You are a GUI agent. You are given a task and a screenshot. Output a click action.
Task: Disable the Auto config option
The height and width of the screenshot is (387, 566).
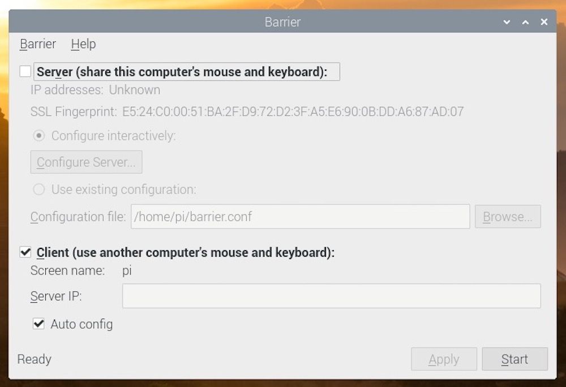(40, 324)
